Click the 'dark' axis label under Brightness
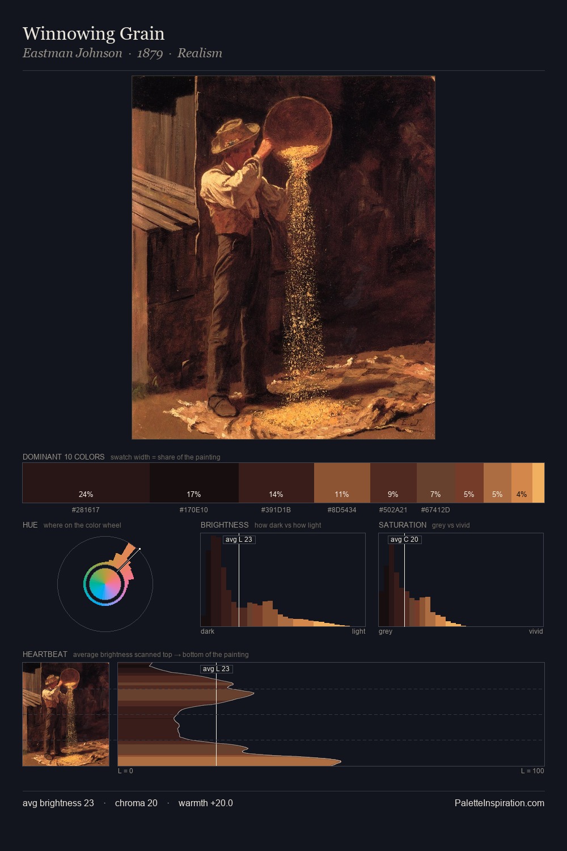Image resolution: width=567 pixels, height=851 pixels. [x=208, y=631]
